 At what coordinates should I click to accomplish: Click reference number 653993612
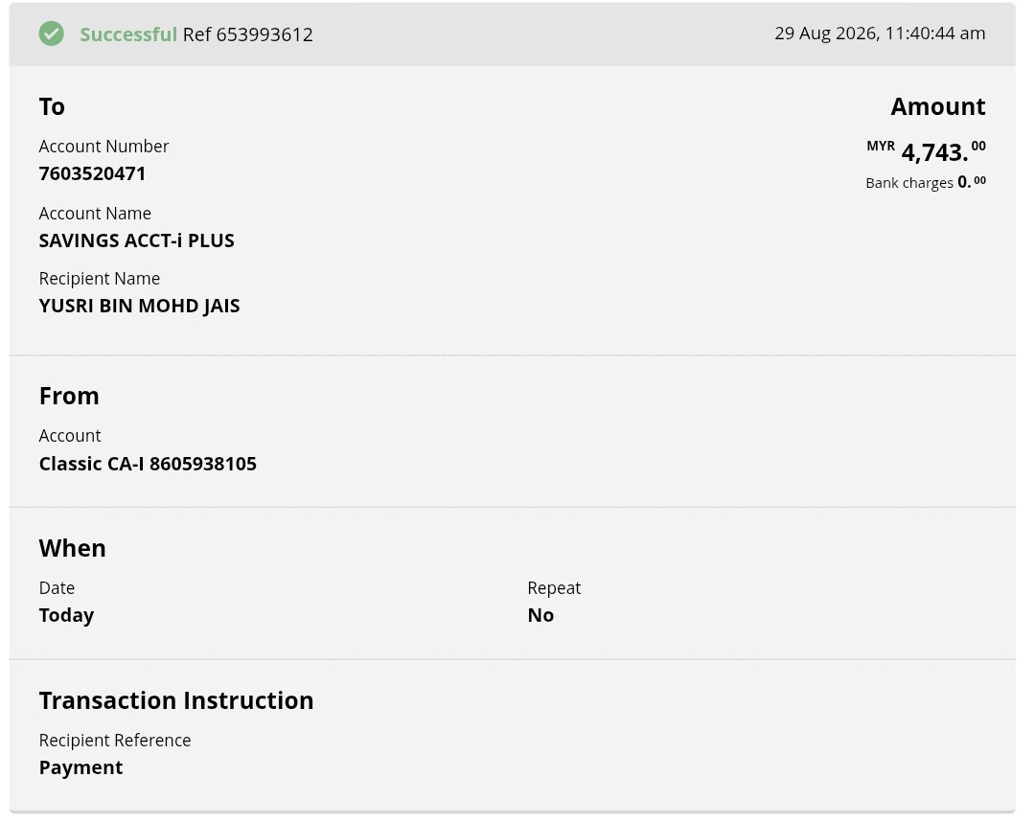[x=247, y=34]
